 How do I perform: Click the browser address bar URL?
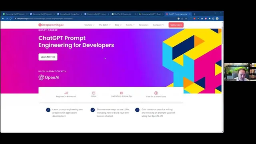tap(45, 19)
